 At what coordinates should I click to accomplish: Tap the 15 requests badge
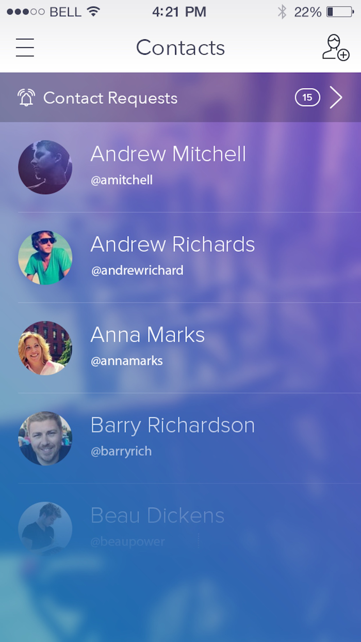[307, 98]
